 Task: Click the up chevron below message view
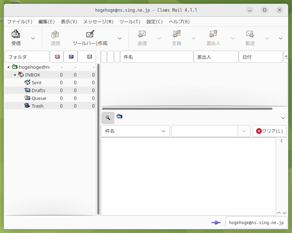coord(279,213)
